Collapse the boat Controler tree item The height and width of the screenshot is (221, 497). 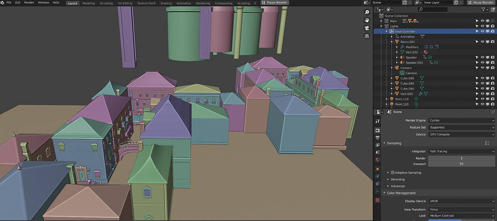(386, 31)
